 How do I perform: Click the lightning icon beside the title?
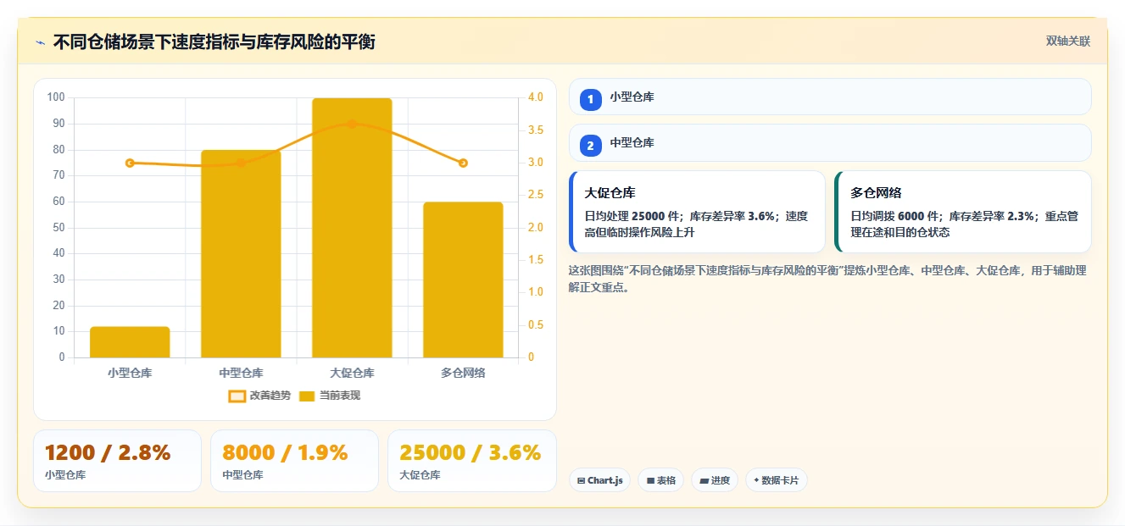tap(40, 42)
